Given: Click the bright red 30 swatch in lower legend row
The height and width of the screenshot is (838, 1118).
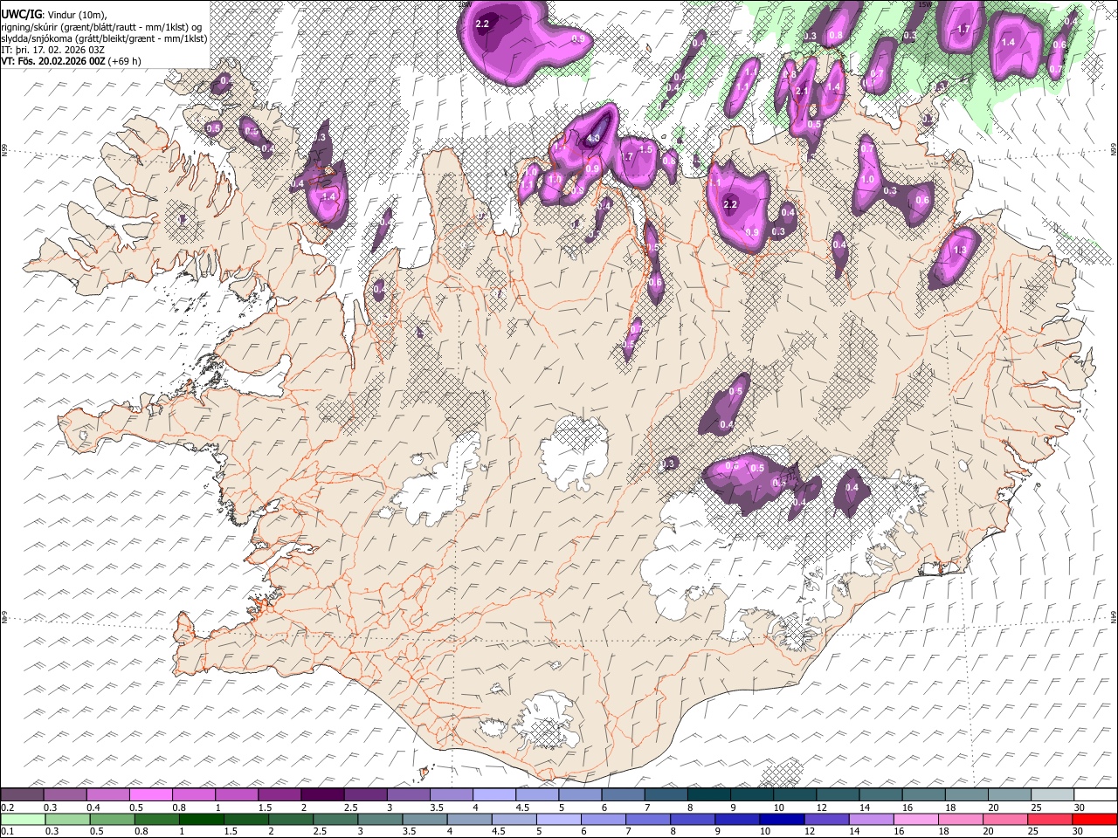Looking at the screenshot, I should pyautogui.click(x=1094, y=819).
